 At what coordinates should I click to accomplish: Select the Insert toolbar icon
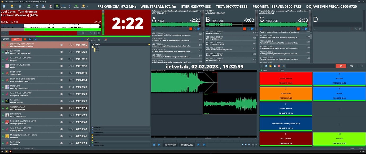29,6
